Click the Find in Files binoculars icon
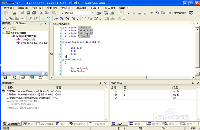The width and height of the screenshot is (200, 130). pos(98,13)
